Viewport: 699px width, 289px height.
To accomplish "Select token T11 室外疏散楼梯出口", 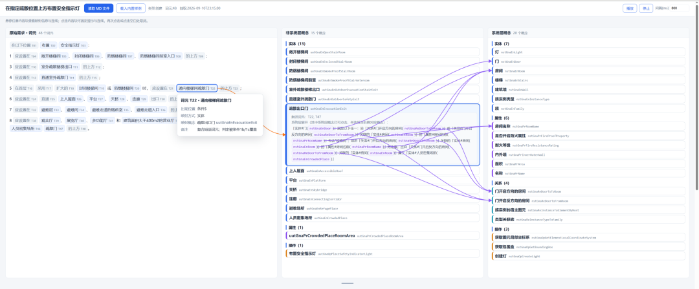I will (x=60, y=67).
